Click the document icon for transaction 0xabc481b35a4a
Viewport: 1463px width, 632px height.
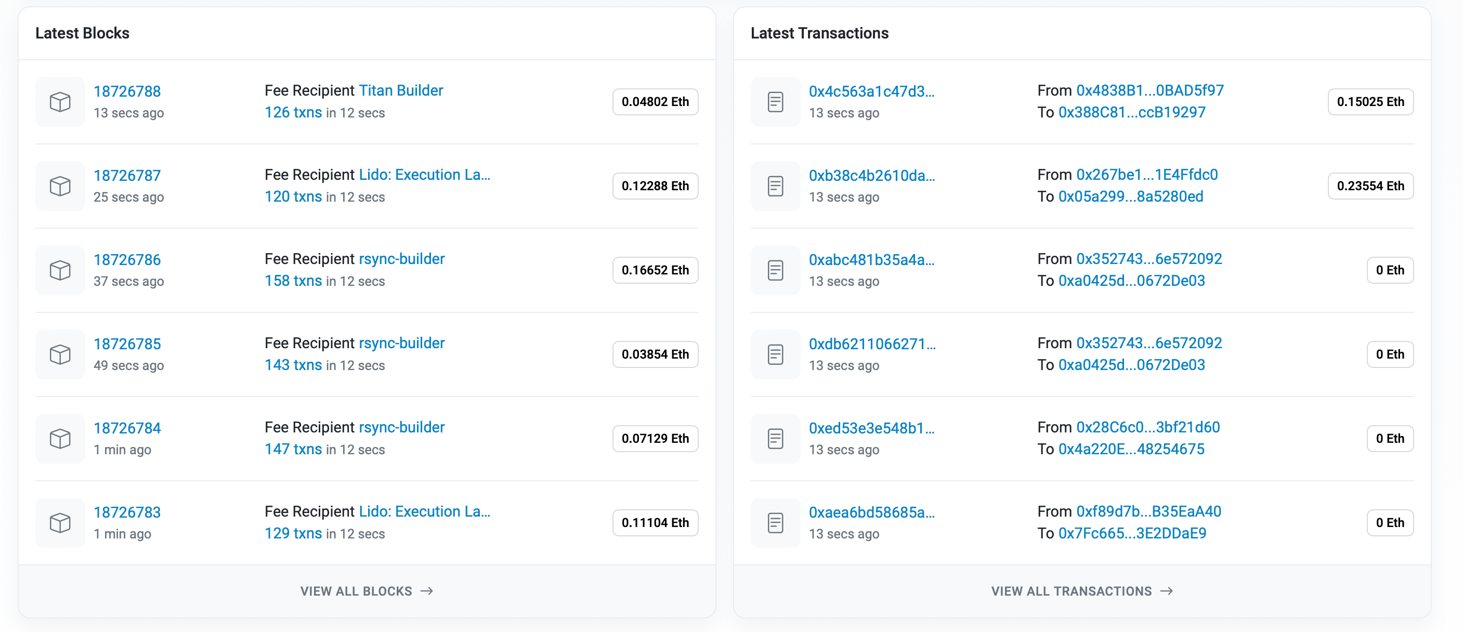[775, 270]
